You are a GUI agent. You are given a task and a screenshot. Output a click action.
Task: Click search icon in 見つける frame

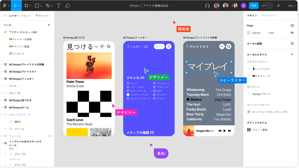109,46
